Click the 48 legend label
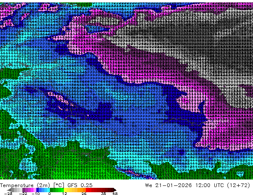 point(115,193)
